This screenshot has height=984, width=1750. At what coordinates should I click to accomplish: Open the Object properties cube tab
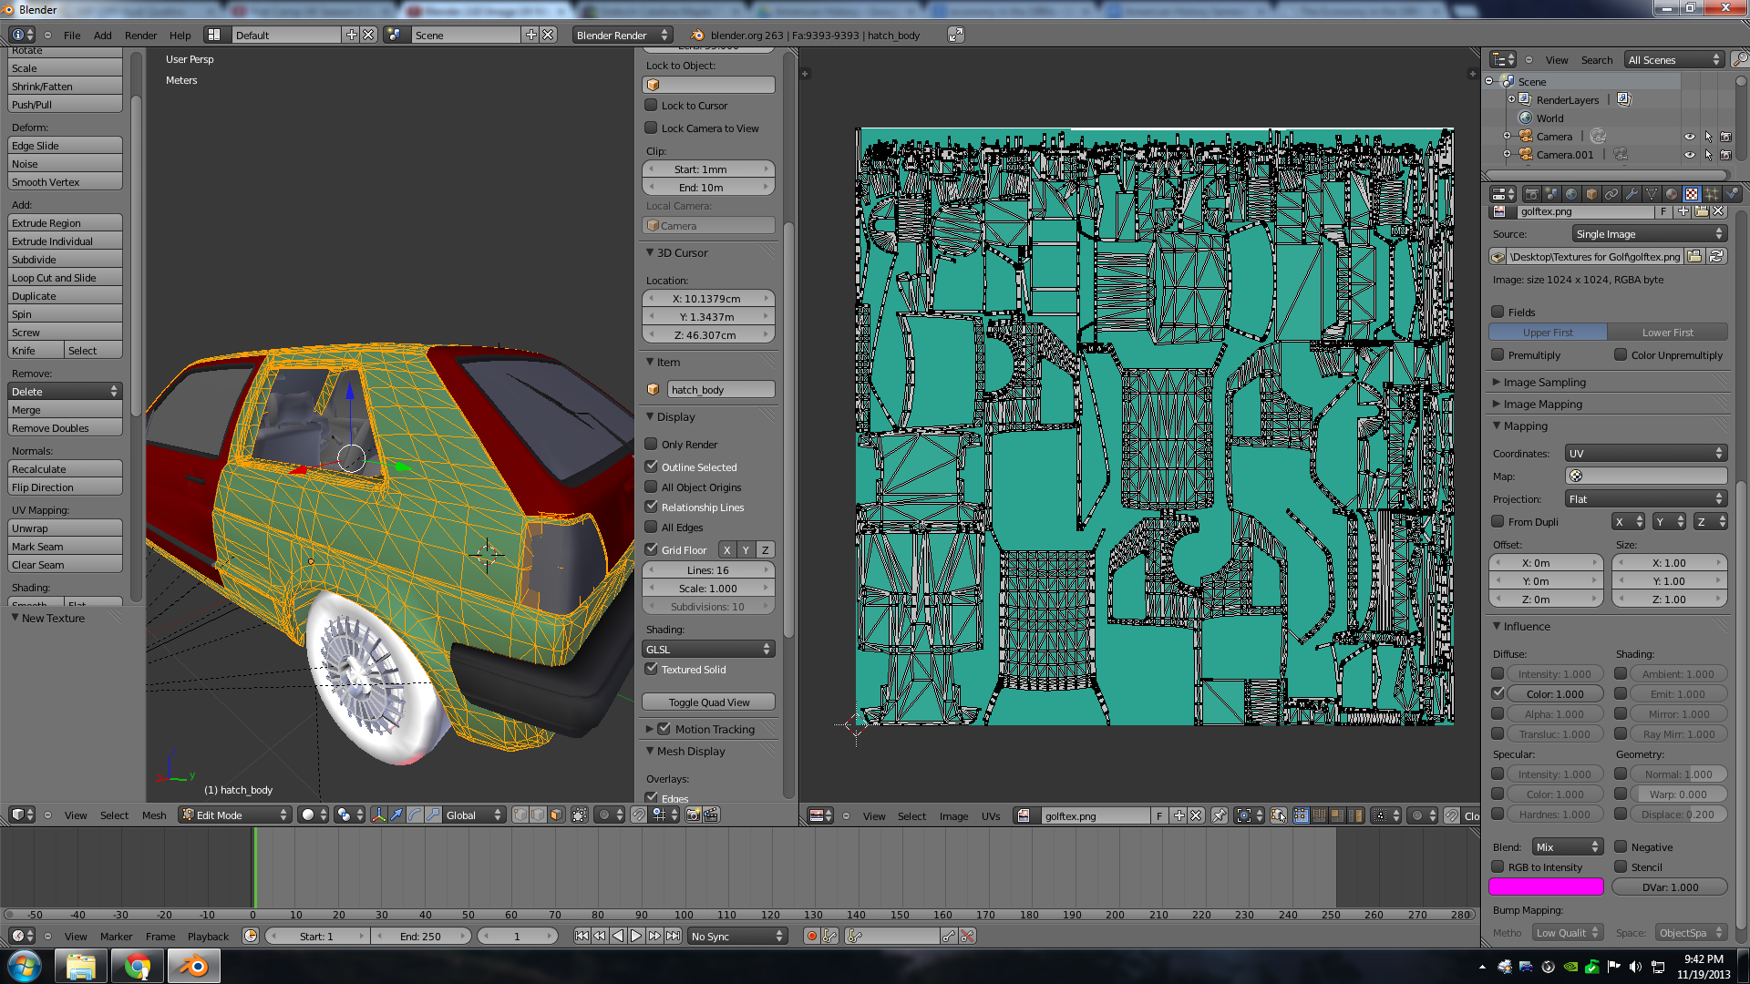pos(1591,193)
